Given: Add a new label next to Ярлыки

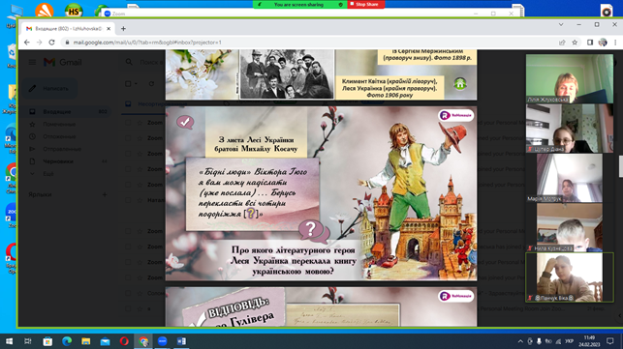Looking at the screenshot, I should click(105, 194).
